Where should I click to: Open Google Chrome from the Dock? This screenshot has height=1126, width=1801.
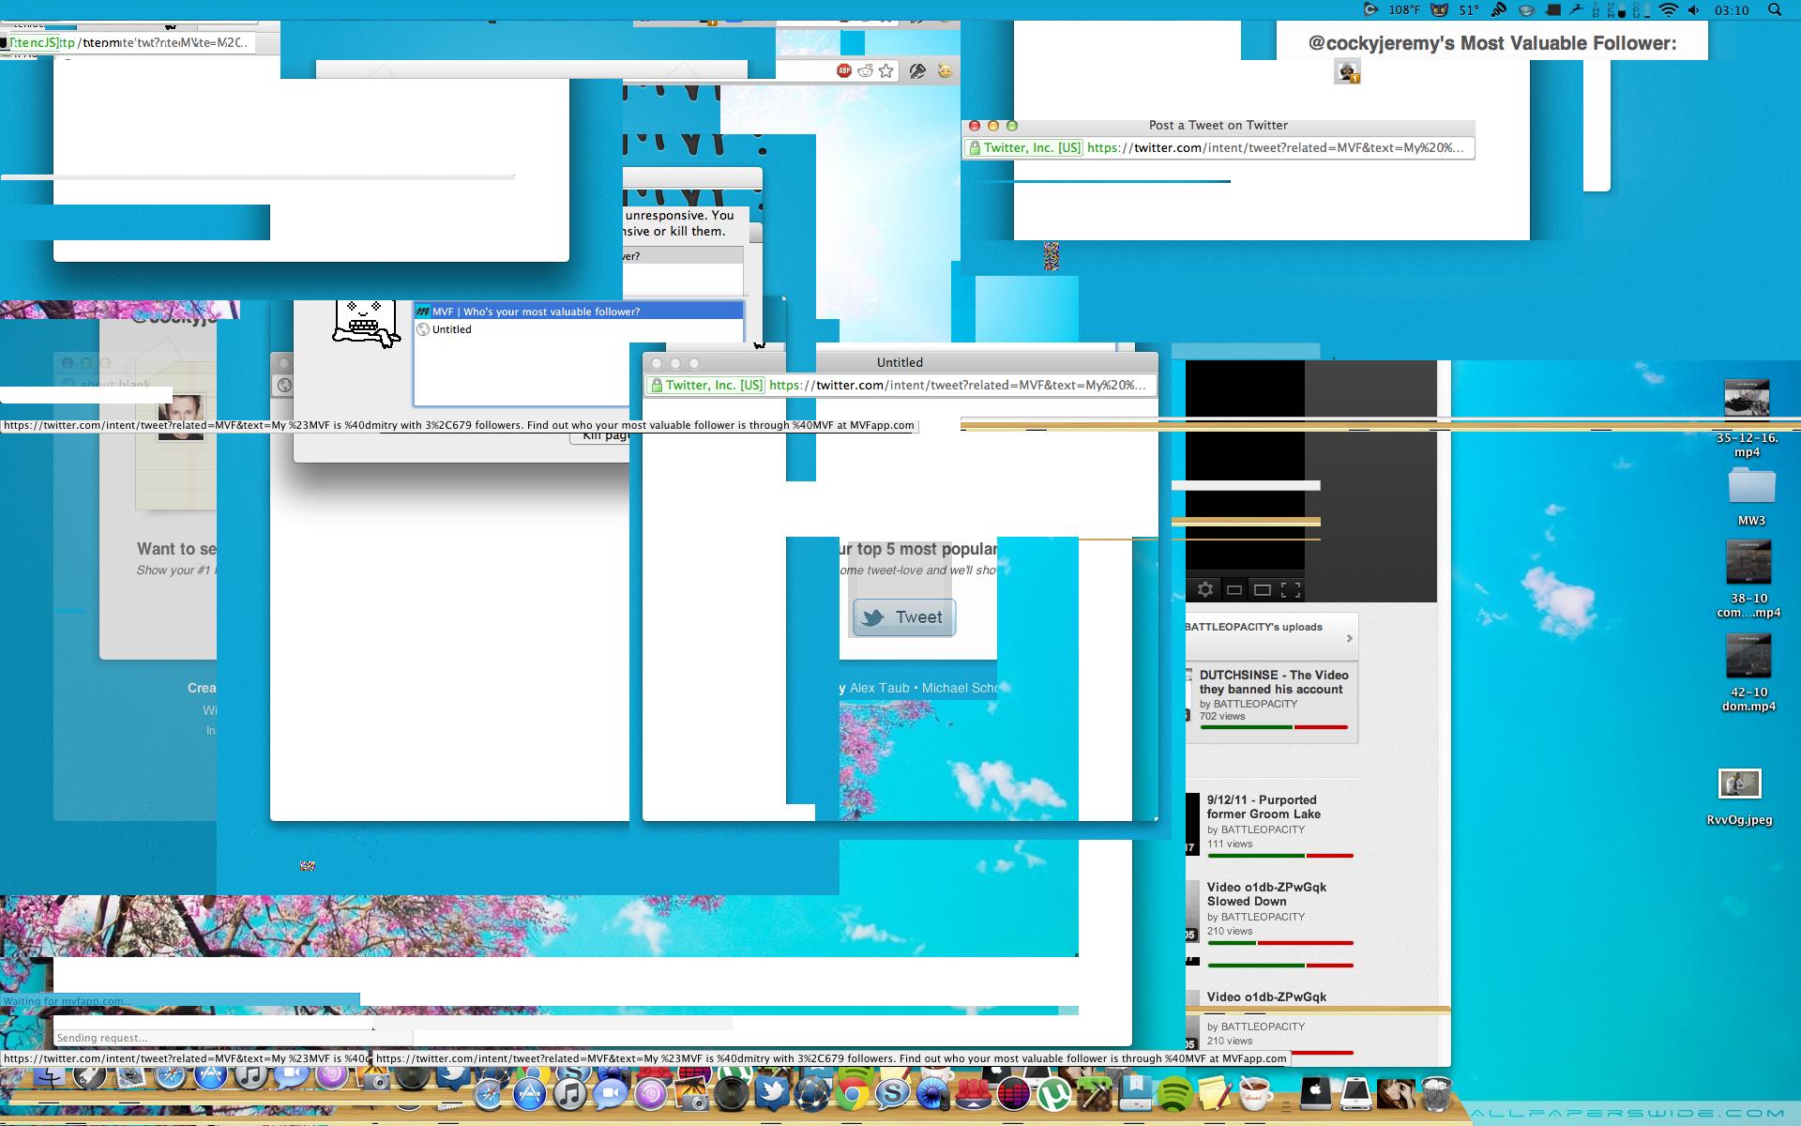click(852, 1094)
